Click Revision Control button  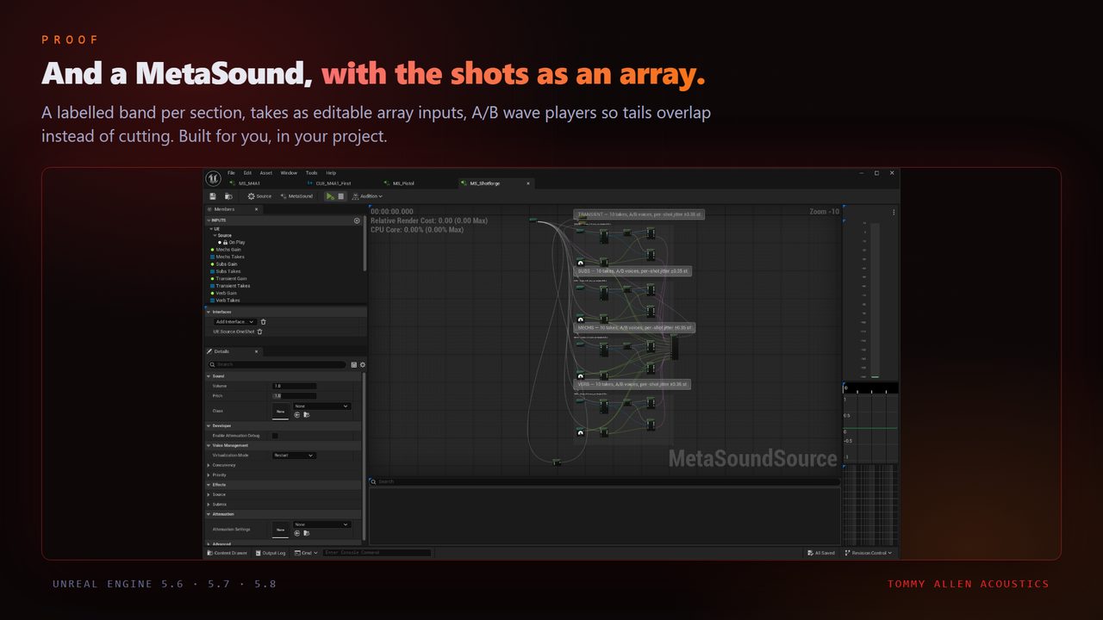point(869,553)
